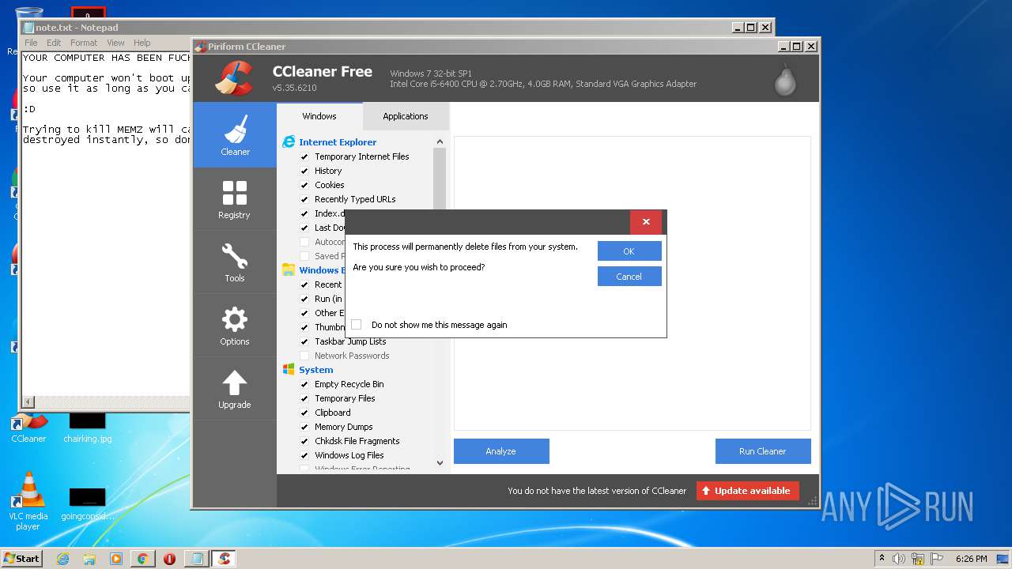The width and height of the screenshot is (1012, 569).
Task: Select the goingconsid... desktop file
Action: pyautogui.click(x=87, y=503)
